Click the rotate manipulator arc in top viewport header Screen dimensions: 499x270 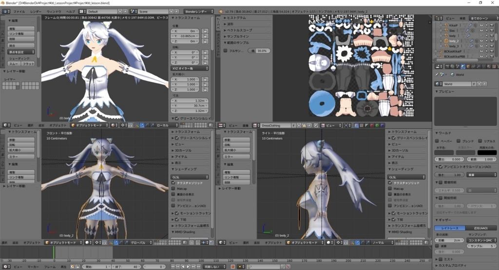pos(147,125)
